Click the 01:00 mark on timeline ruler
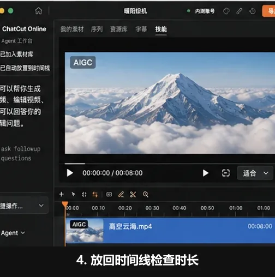275x277 pixels. 236,208
